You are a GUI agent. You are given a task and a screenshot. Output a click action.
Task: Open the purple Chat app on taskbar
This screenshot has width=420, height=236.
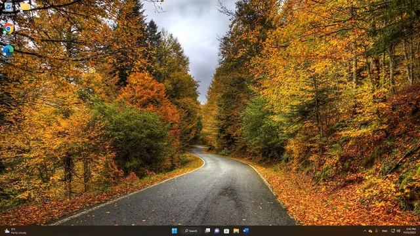pyautogui.click(x=217, y=231)
